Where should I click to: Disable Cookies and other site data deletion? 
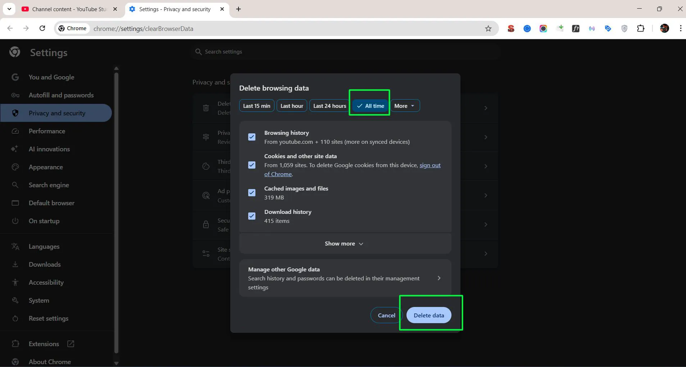point(251,165)
